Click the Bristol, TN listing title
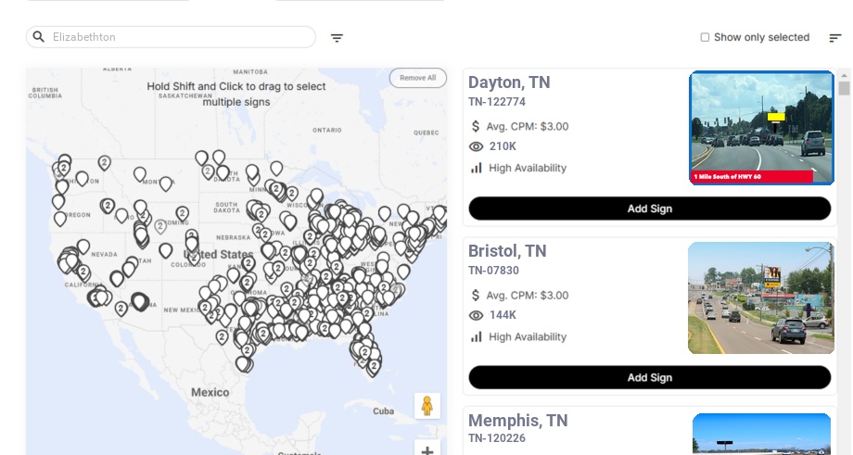This screenshot has height=455, width=853. [x=507, y=250]
